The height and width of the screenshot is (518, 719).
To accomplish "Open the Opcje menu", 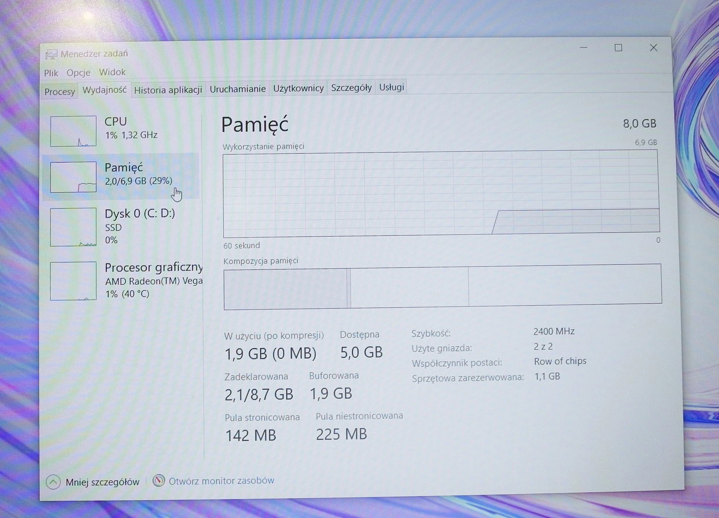I will coord(78,73).
